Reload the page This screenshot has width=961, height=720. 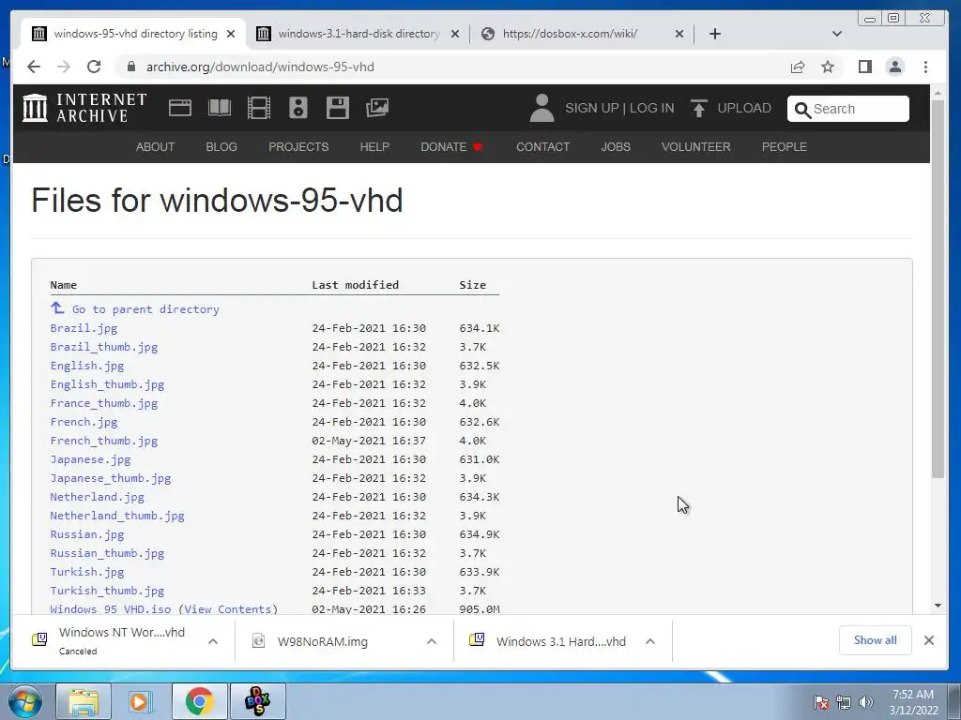click(x=94, y=67)
